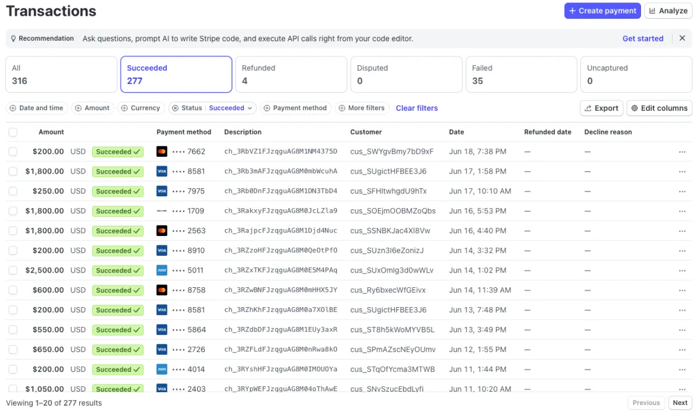Viewport: 700px width, 412px height.
Task: Click the Create payment button
Action: [603, 10]
